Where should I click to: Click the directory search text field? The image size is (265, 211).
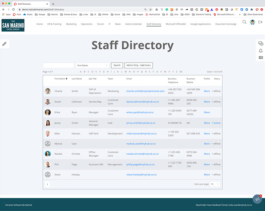(58, 65)
